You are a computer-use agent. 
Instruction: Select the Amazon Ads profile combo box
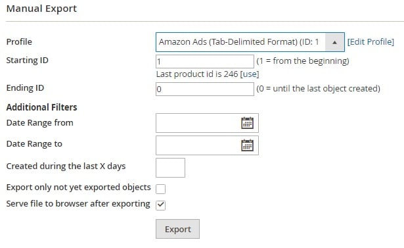click(x=250, y=42)
